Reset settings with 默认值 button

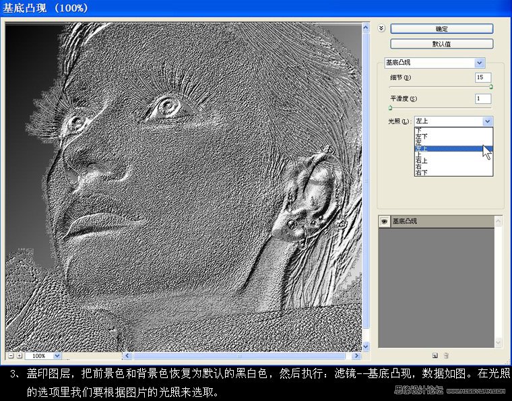pos(442,44)
